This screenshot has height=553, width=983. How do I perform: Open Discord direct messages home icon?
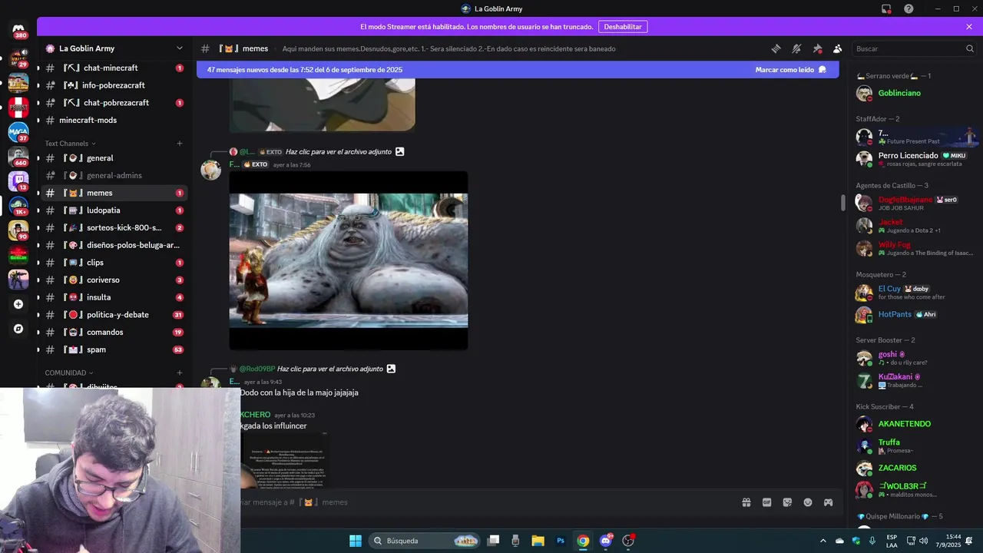tap(18, 31)
